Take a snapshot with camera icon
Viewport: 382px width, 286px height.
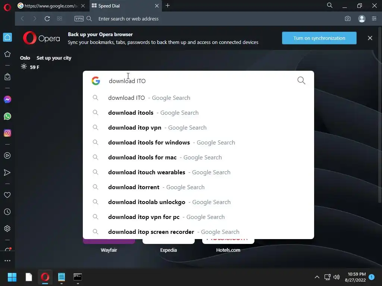point(348,19)
